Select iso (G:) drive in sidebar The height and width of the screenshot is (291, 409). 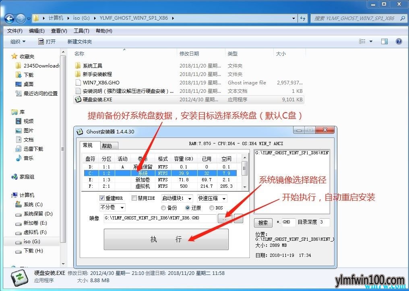(x=28, y=242)
